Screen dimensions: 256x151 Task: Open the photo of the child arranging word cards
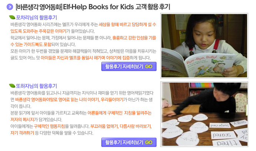click(x=204, y=114)
